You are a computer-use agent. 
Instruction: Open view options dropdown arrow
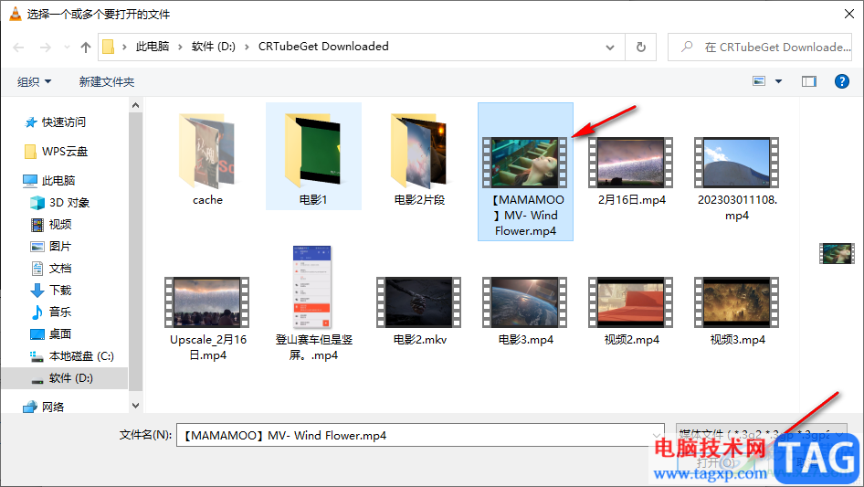[x=778, y=81]
